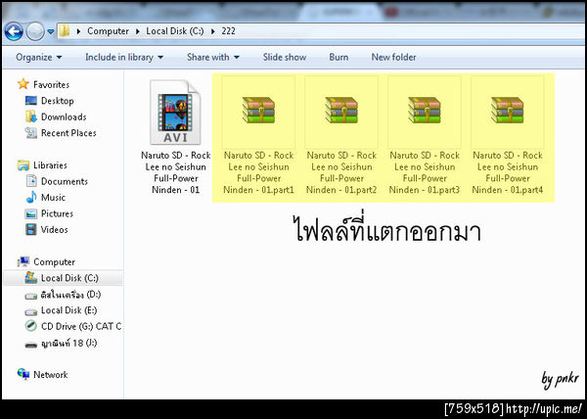Viewport: 587px width, 419px height.
Task: Click the Pictures library icon
Action: click(x=31, y=213)
